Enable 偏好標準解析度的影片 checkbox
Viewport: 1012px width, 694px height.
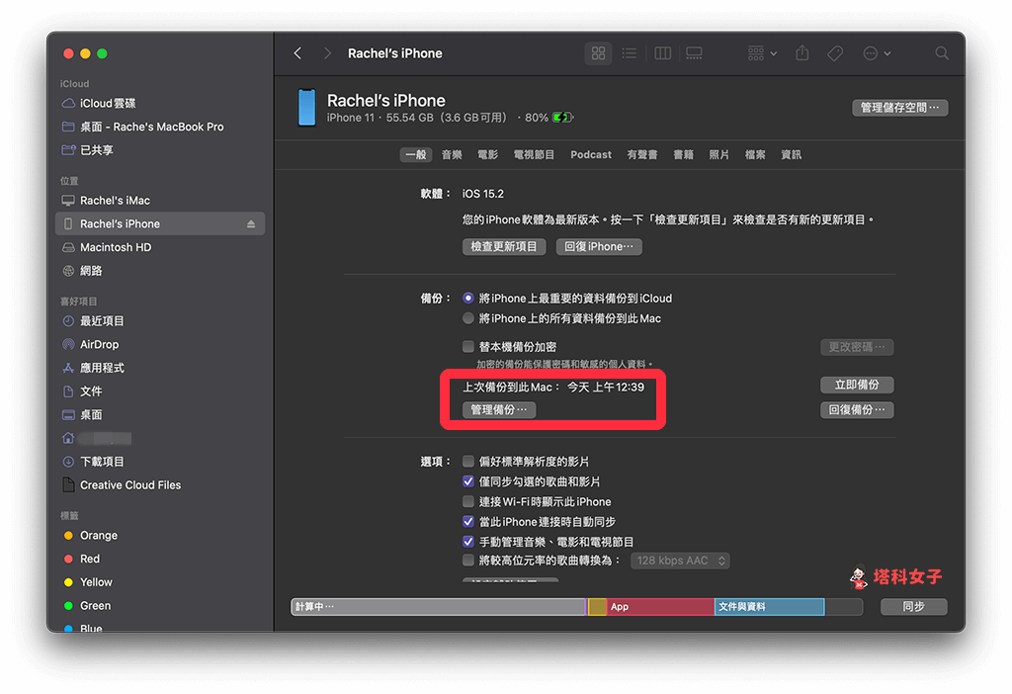[x=468, y=462]
